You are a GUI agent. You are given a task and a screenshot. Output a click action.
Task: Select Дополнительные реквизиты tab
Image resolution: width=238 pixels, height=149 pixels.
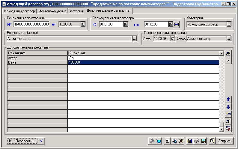[109, 10]
